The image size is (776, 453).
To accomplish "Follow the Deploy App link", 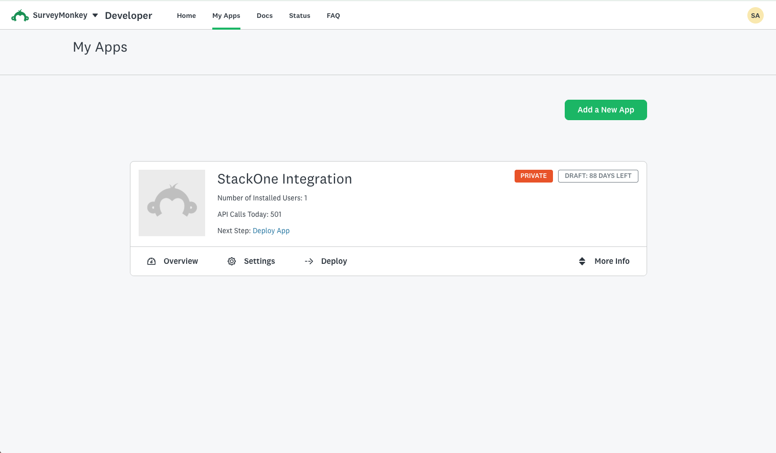I will click(271, 231).
